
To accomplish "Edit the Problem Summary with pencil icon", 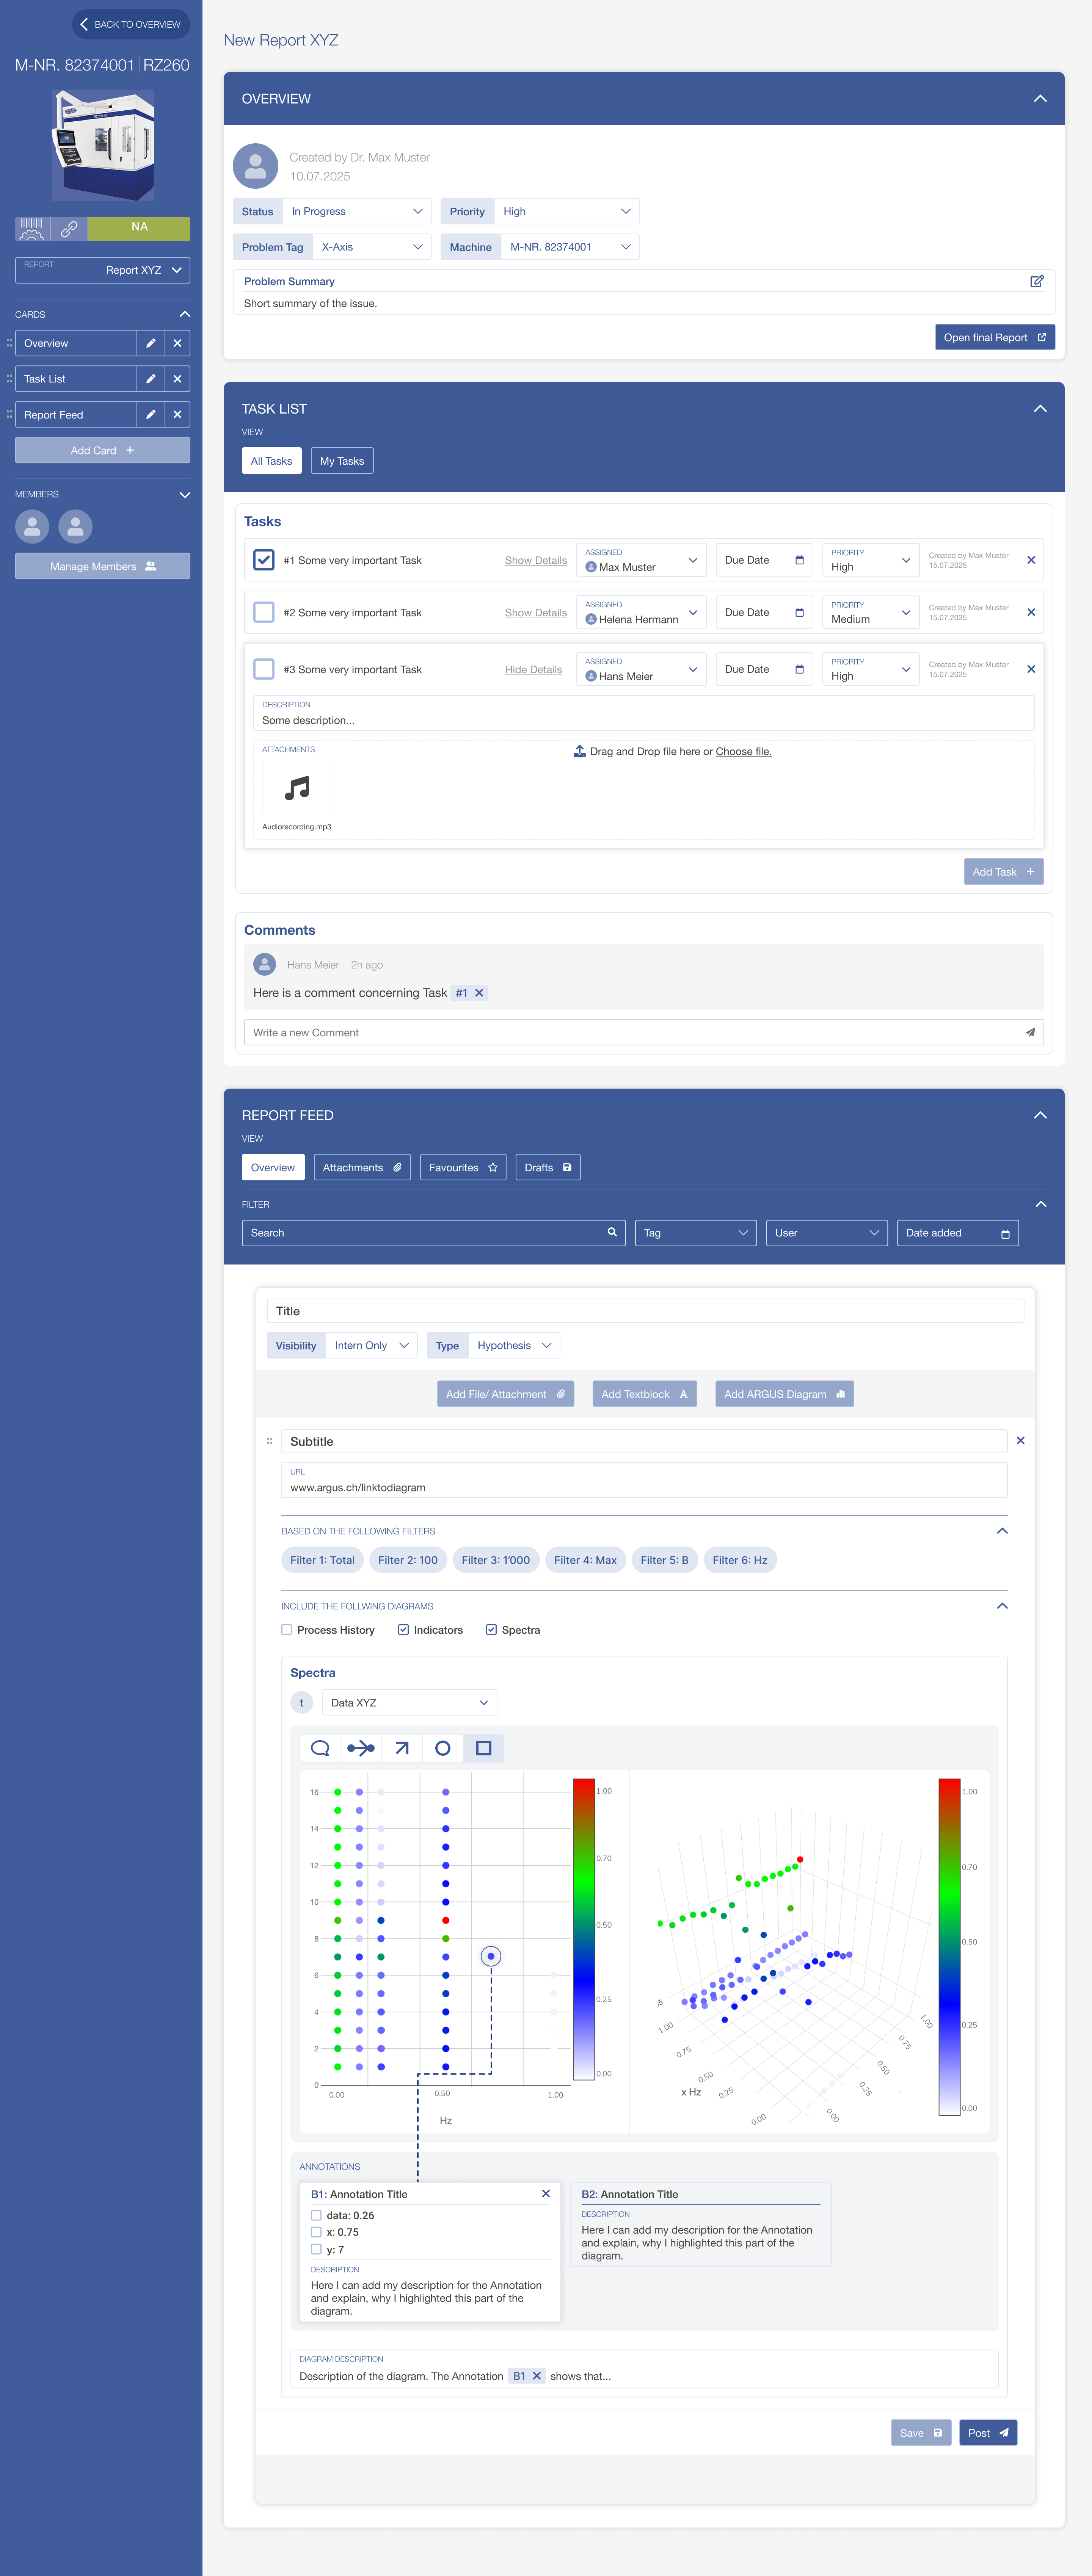I will click(x=1037, y=281).
